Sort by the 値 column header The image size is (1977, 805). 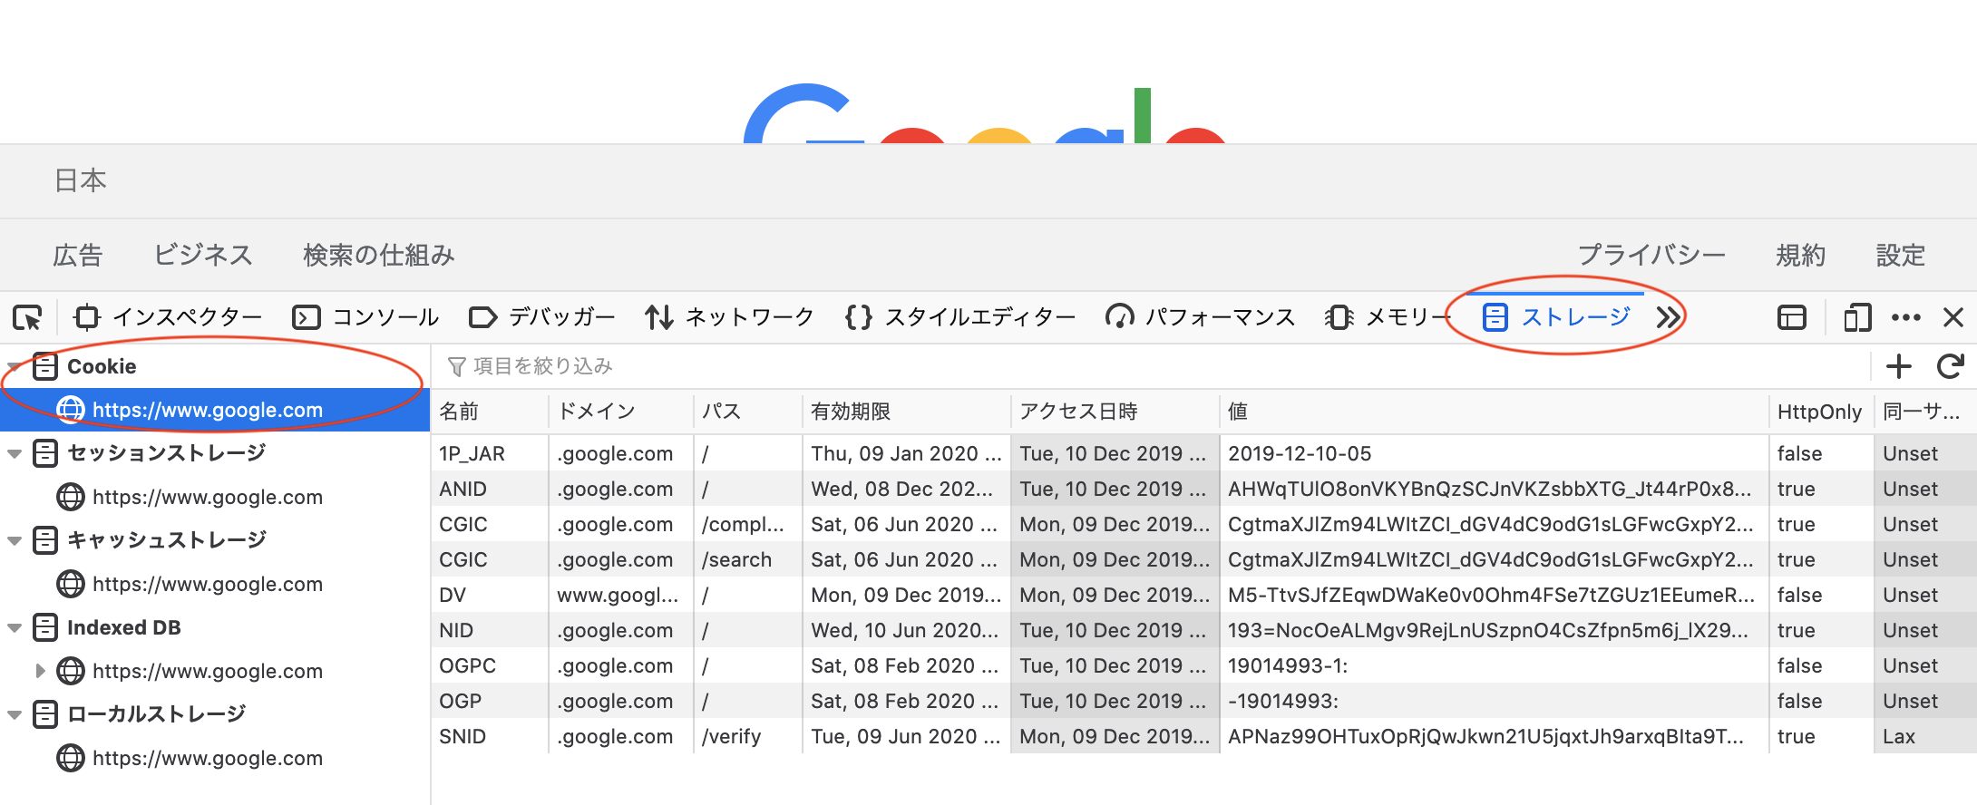[x=1495, y=412]
